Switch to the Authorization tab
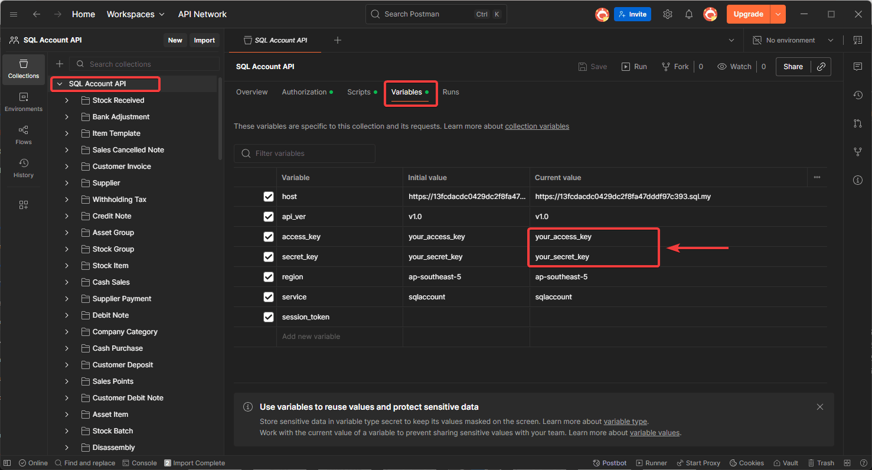Viewport: 872px width, 470px height. (x=304, y=92)
